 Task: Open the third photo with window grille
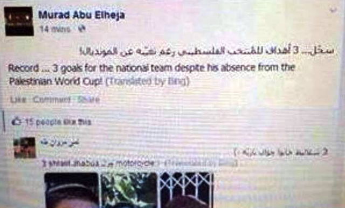pyautogui.click(x=187, y=190)
